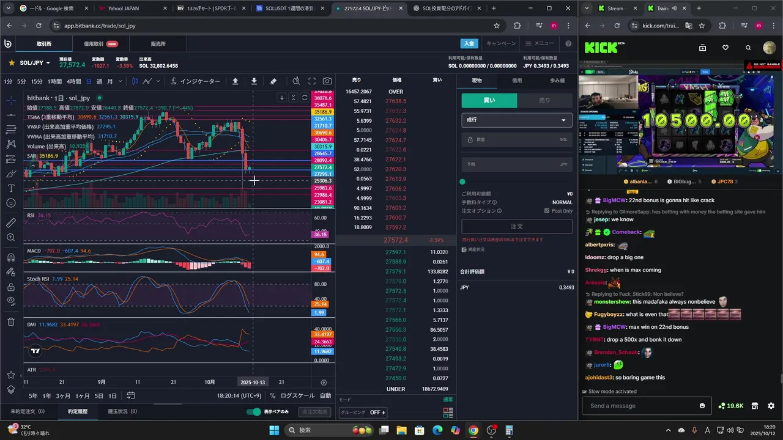The image size is (783, 440).
Task: Toggle hide all drawings eye icon
Action: [11, 301]
